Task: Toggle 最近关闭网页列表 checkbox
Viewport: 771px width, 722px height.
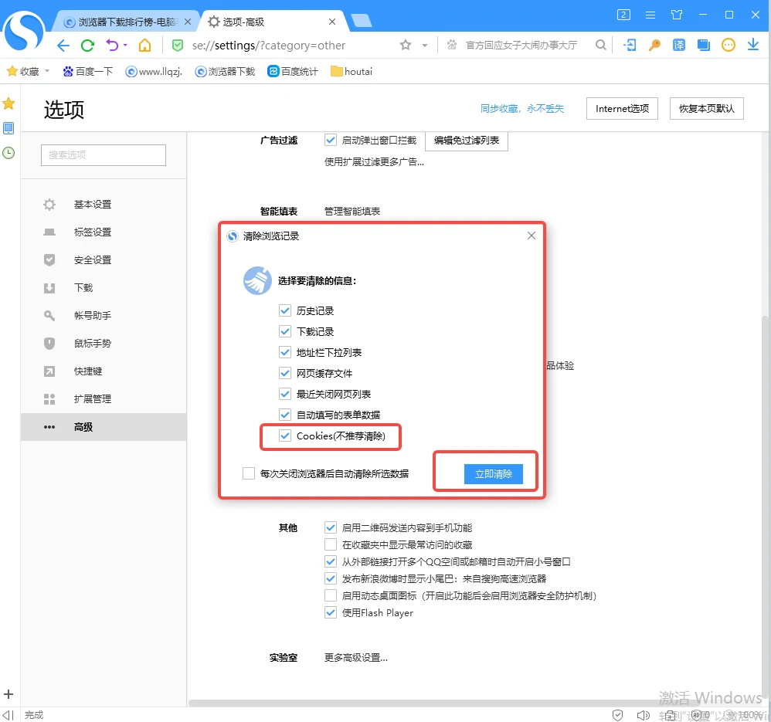Action: pos(285,394)
